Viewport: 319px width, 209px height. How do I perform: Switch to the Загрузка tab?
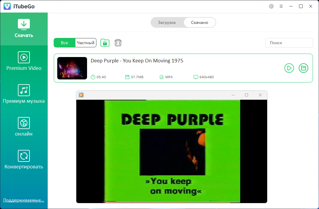[167, 22]
